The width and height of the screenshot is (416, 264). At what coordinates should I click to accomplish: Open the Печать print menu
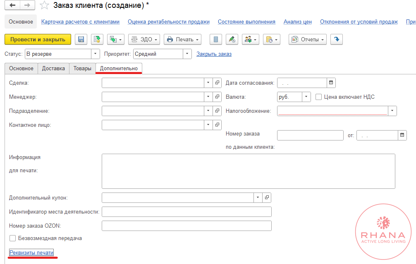click(182, 40)
